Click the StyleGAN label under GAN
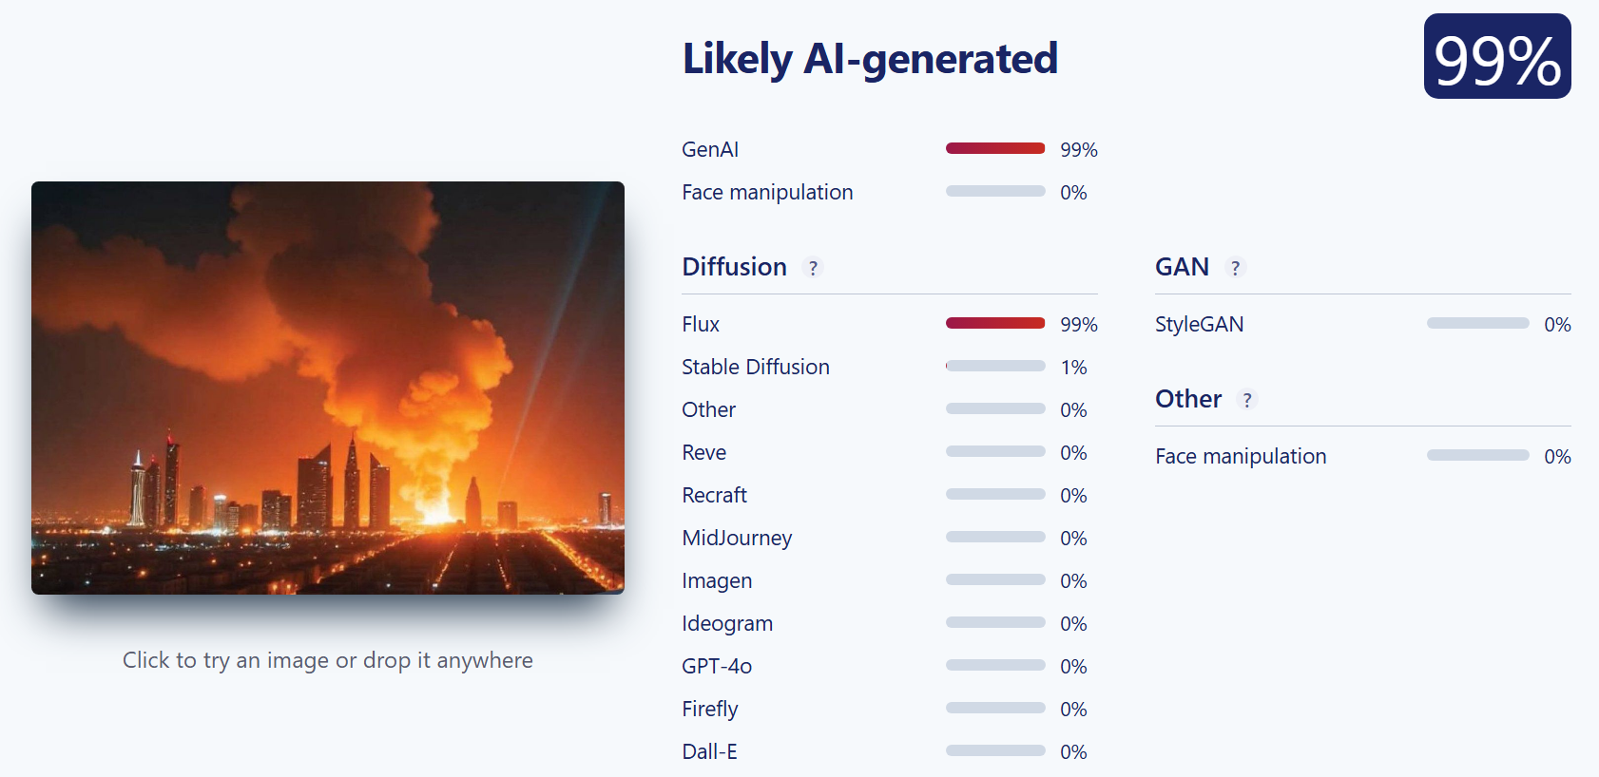1599x777 pixels. coord(1199,324)
